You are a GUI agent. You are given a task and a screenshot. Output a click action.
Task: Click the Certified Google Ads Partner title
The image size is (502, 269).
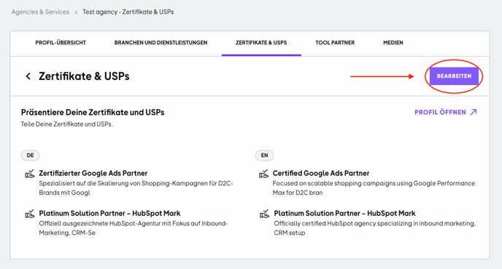click(321, 173)
